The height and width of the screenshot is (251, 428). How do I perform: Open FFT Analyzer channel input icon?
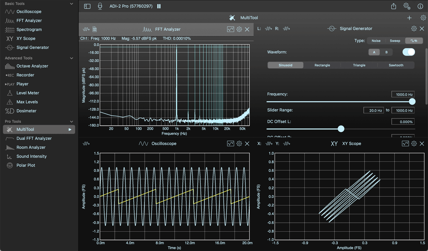[x=86, y=29]
